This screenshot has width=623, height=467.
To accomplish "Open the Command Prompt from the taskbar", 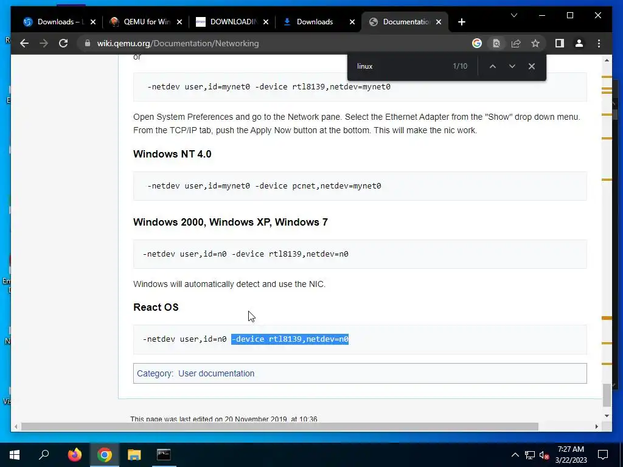I will 164,455.
